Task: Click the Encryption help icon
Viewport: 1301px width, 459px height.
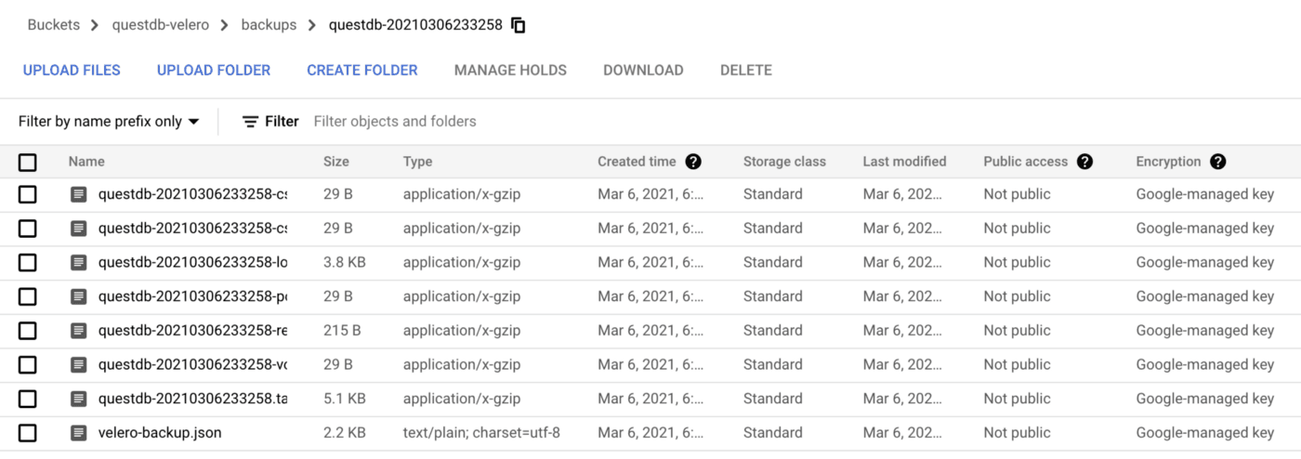Action: point(1217,162)
